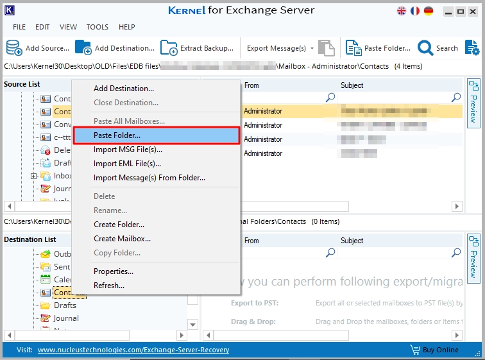Open the source Preview side panel

[473, 103]
